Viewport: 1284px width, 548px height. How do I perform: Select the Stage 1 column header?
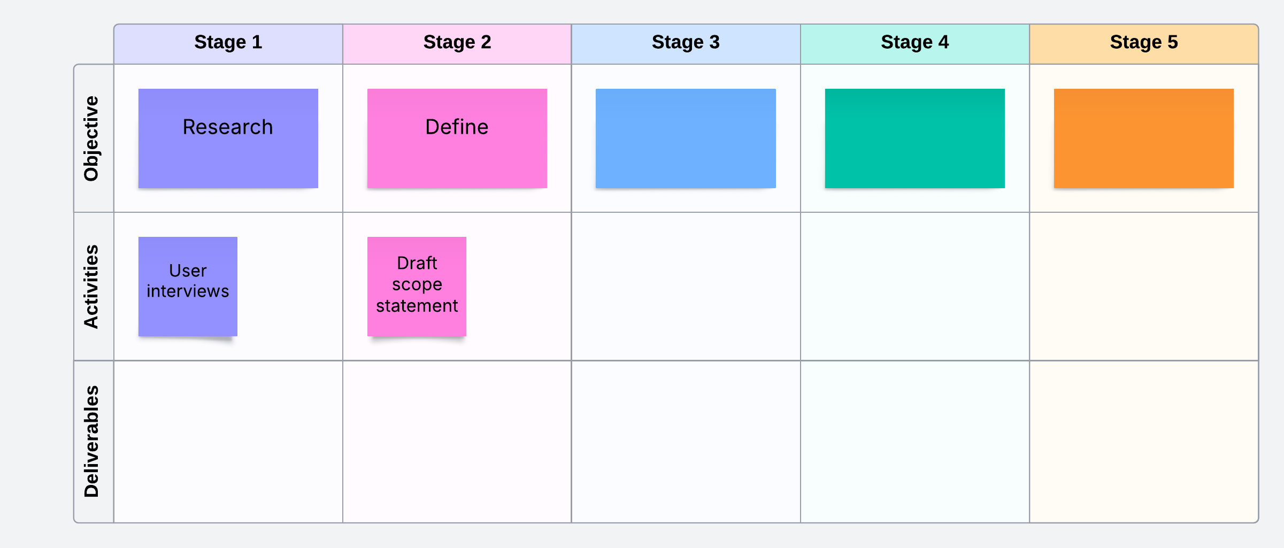click(x=228, y=43)
